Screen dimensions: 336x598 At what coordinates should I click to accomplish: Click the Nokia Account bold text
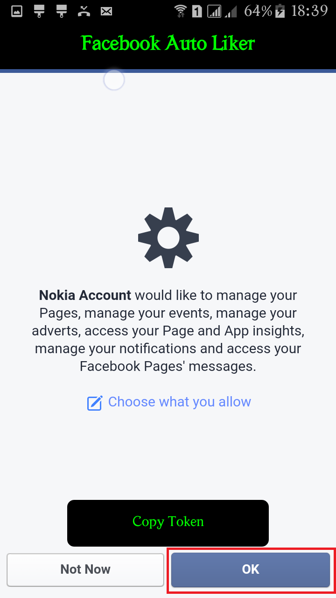pyautogui.click(x=85, y=295)
